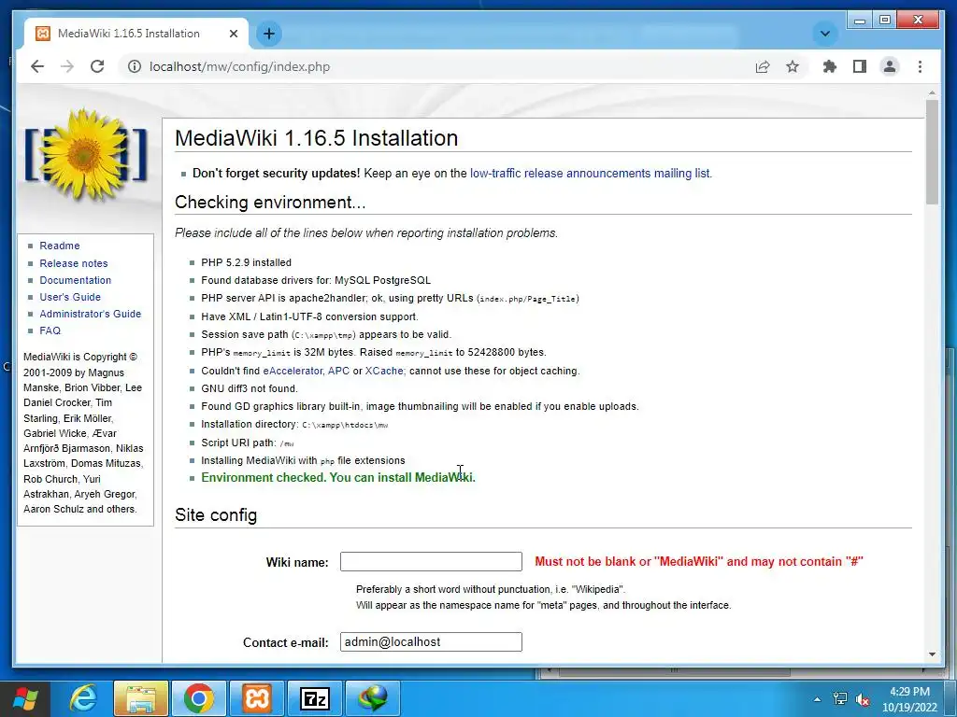Open the Windows Start menu
This screenshot has height=717, width=957.
(x=25, y=698)
